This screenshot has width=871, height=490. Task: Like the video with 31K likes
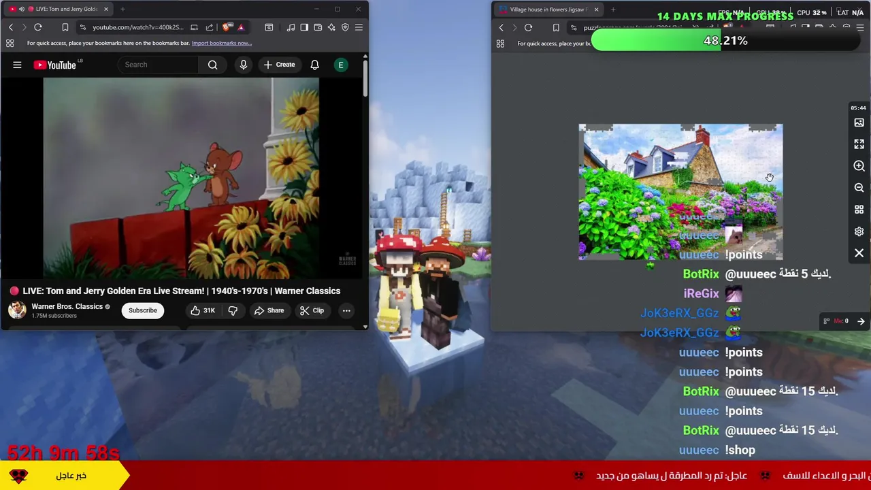(x=203, y=310)
